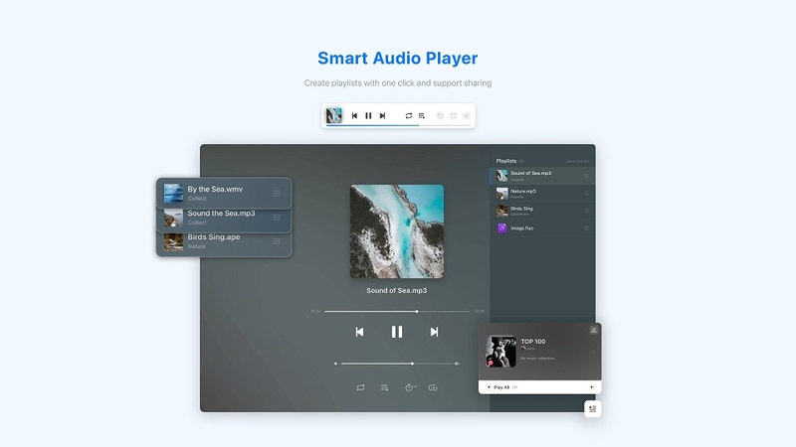
Task: Open the playback speed timer icon
Action: pos(410,387)
